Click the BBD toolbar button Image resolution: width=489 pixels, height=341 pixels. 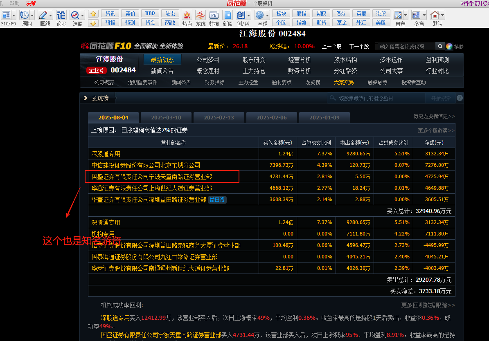[150, 14]
